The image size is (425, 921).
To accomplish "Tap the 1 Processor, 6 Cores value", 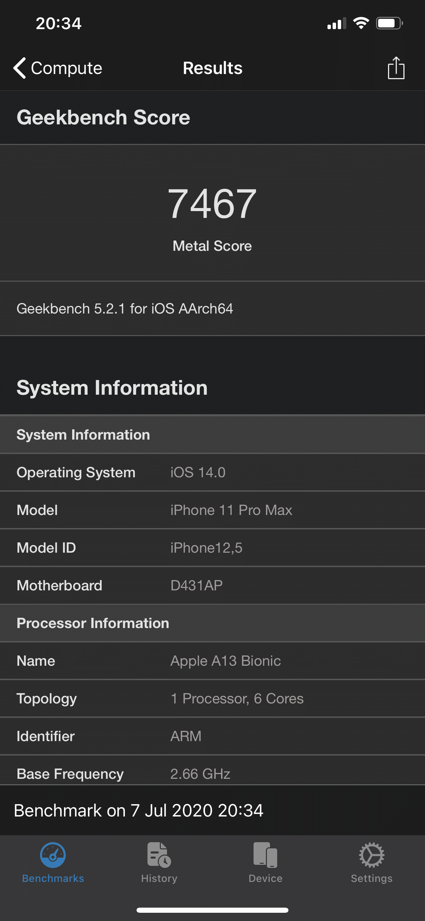I will [x=237, y=699].
